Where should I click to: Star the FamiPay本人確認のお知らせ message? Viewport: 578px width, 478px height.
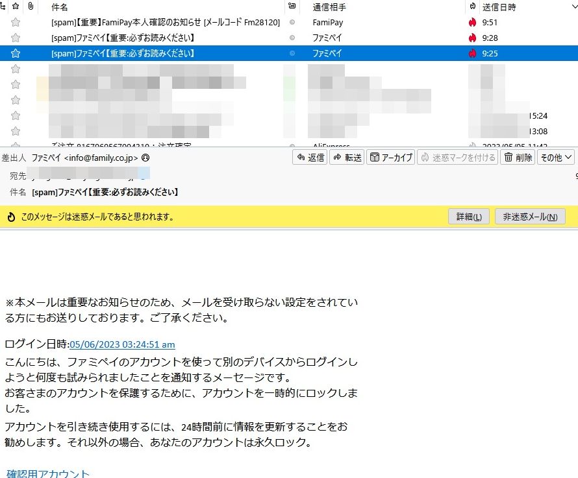tap(16, 23)
